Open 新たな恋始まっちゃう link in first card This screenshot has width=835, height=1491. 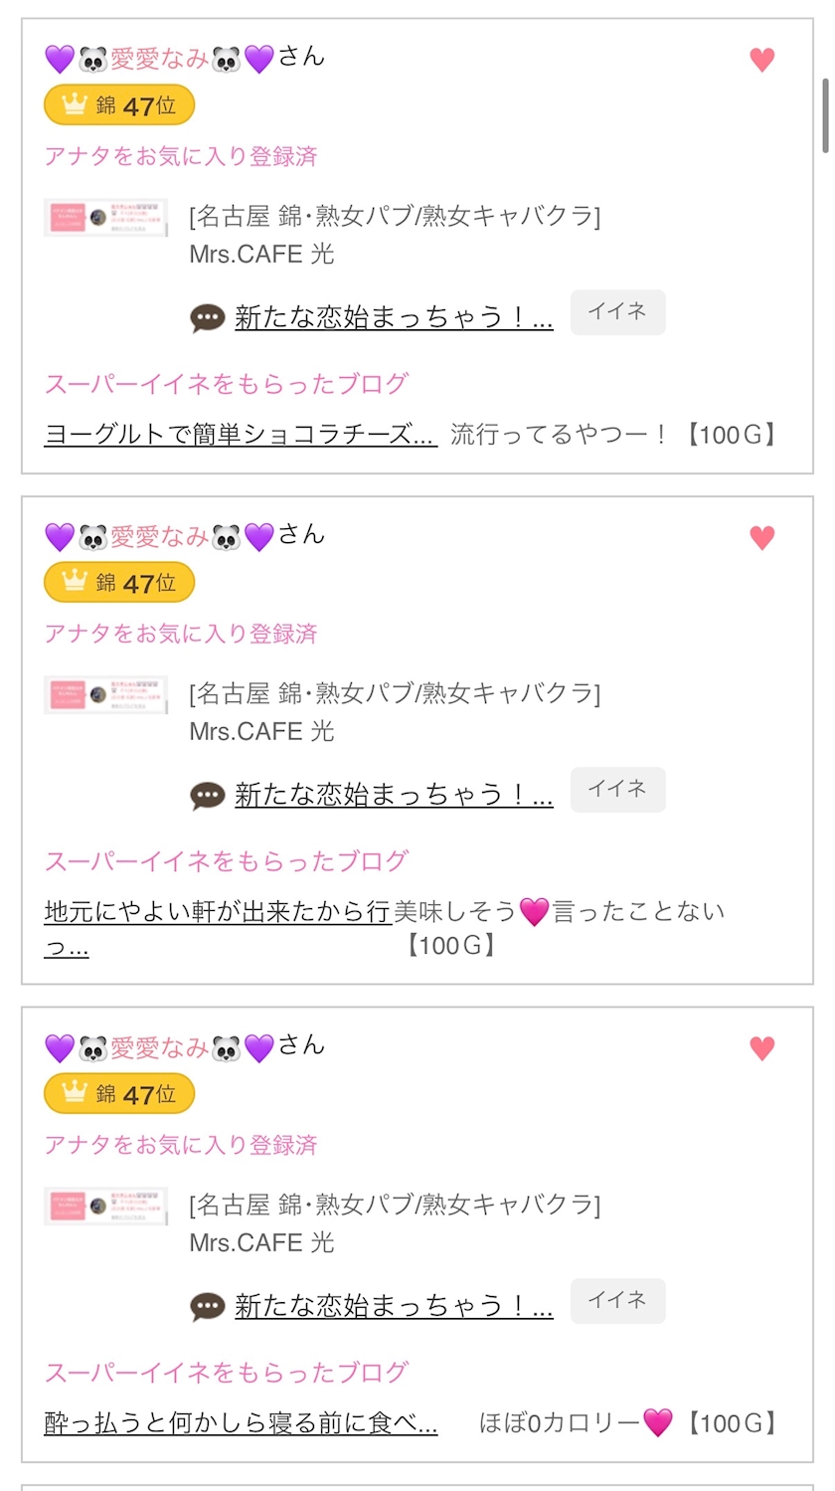tap(394, 318)
